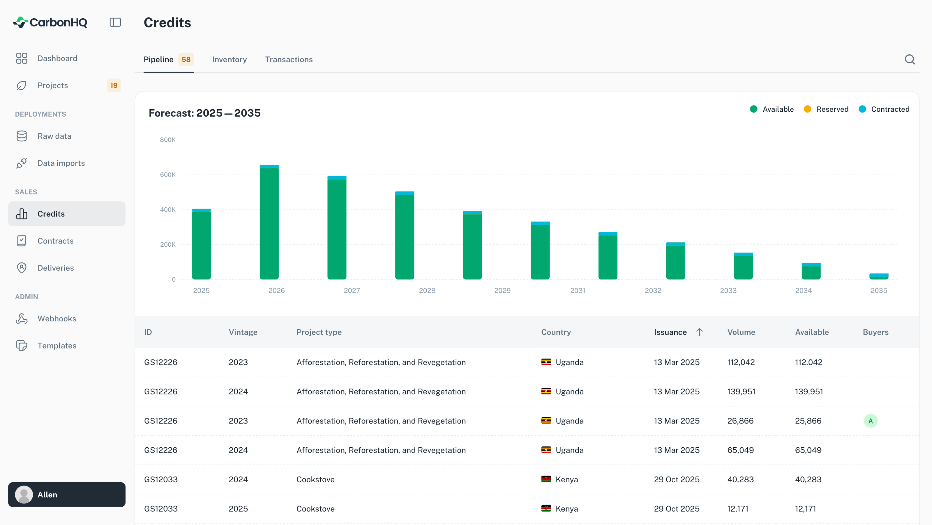Sort table by Issuance column arrow
The image size is (932, 525).
pos(700,332)
